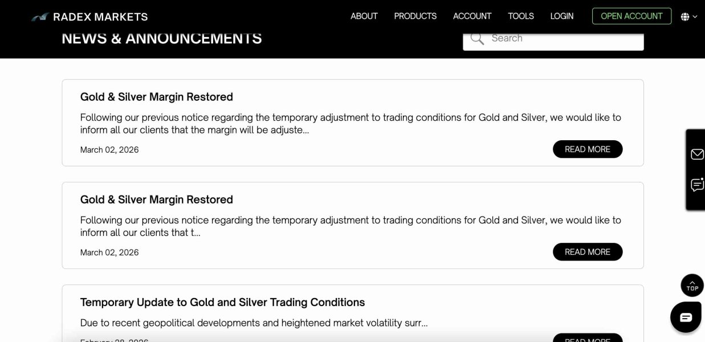Image resolution: width=705 pixels, height=342 pixels.
Task: Click the email envelope side icon
Action: pos(697,154)
